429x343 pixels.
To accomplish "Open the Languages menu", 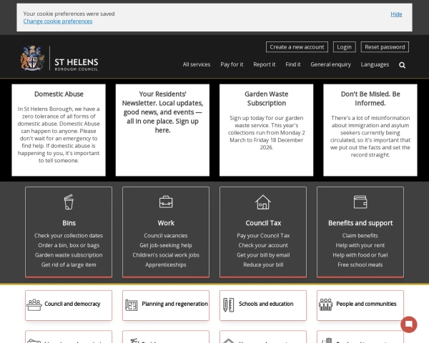I will click(x=375, y=64).
